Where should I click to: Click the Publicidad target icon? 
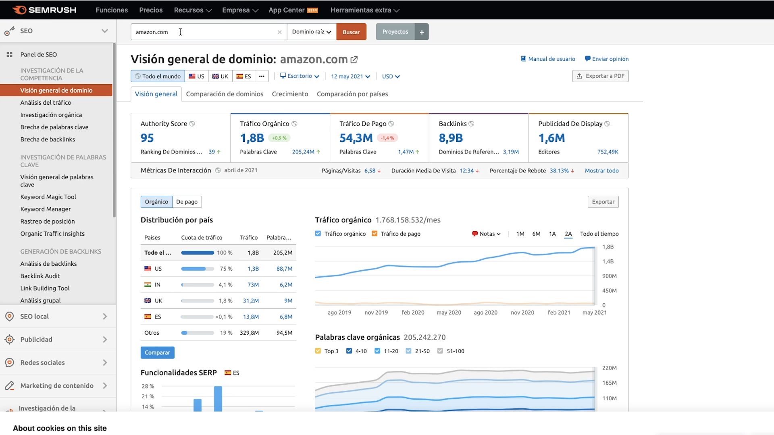[10, 340]
